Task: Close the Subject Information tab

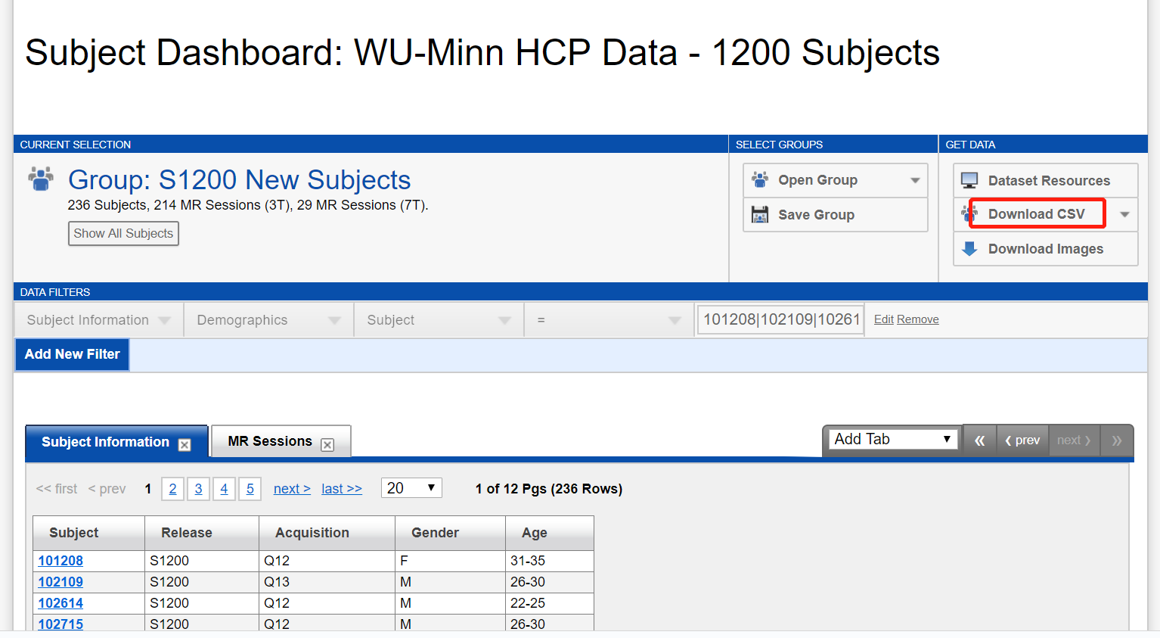Action: (x=185, y=444)
